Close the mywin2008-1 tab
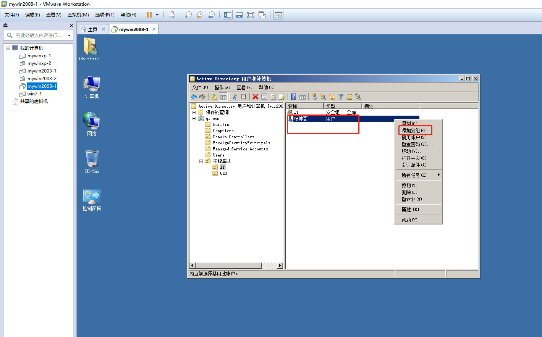This screenshot has height=337, width=542. coord(154,29)
